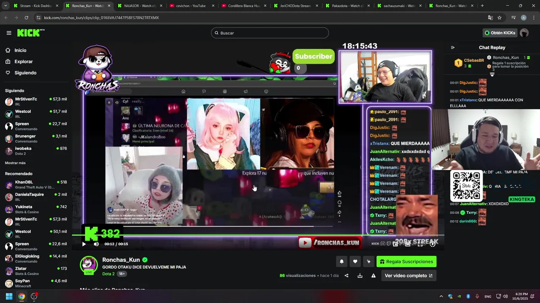Click the sparkle icon button

(x=369, y=262)
